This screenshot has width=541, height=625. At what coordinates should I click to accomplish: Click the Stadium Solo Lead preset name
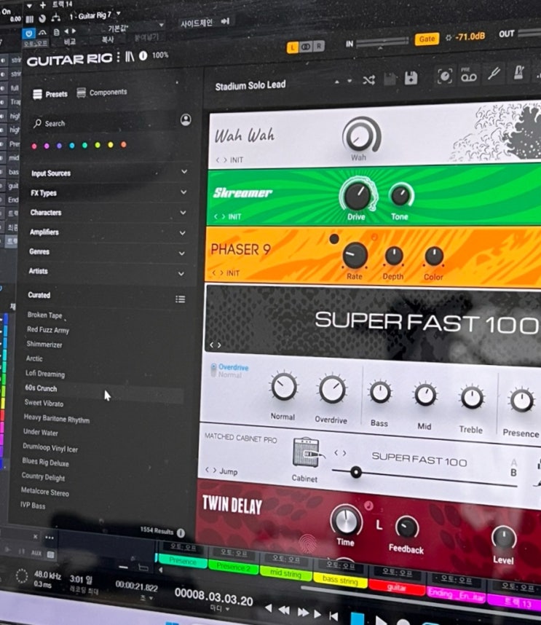250,85
